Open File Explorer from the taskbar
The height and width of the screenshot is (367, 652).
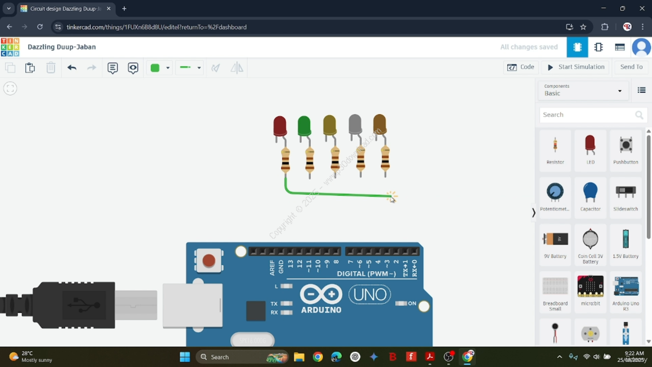tap(299, 357)
